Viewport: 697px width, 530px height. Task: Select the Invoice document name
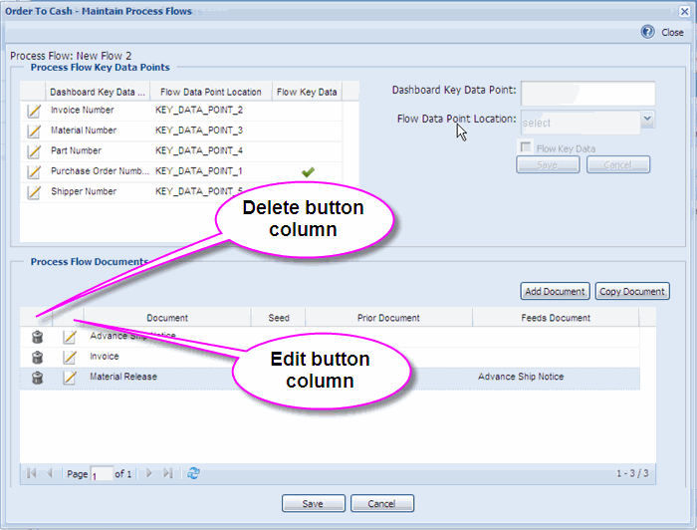[105, 357]
